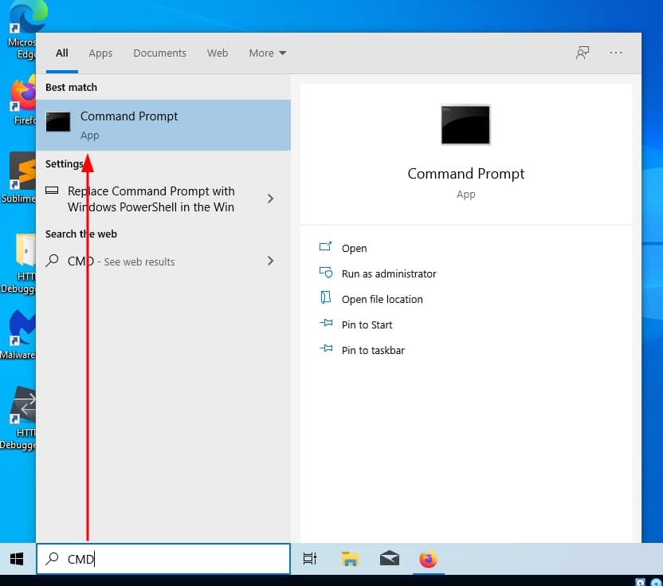This screenshot has width=663, height=586.
Task: Pin Command Prompt to taskbar
Action: [x=373, y=350]
